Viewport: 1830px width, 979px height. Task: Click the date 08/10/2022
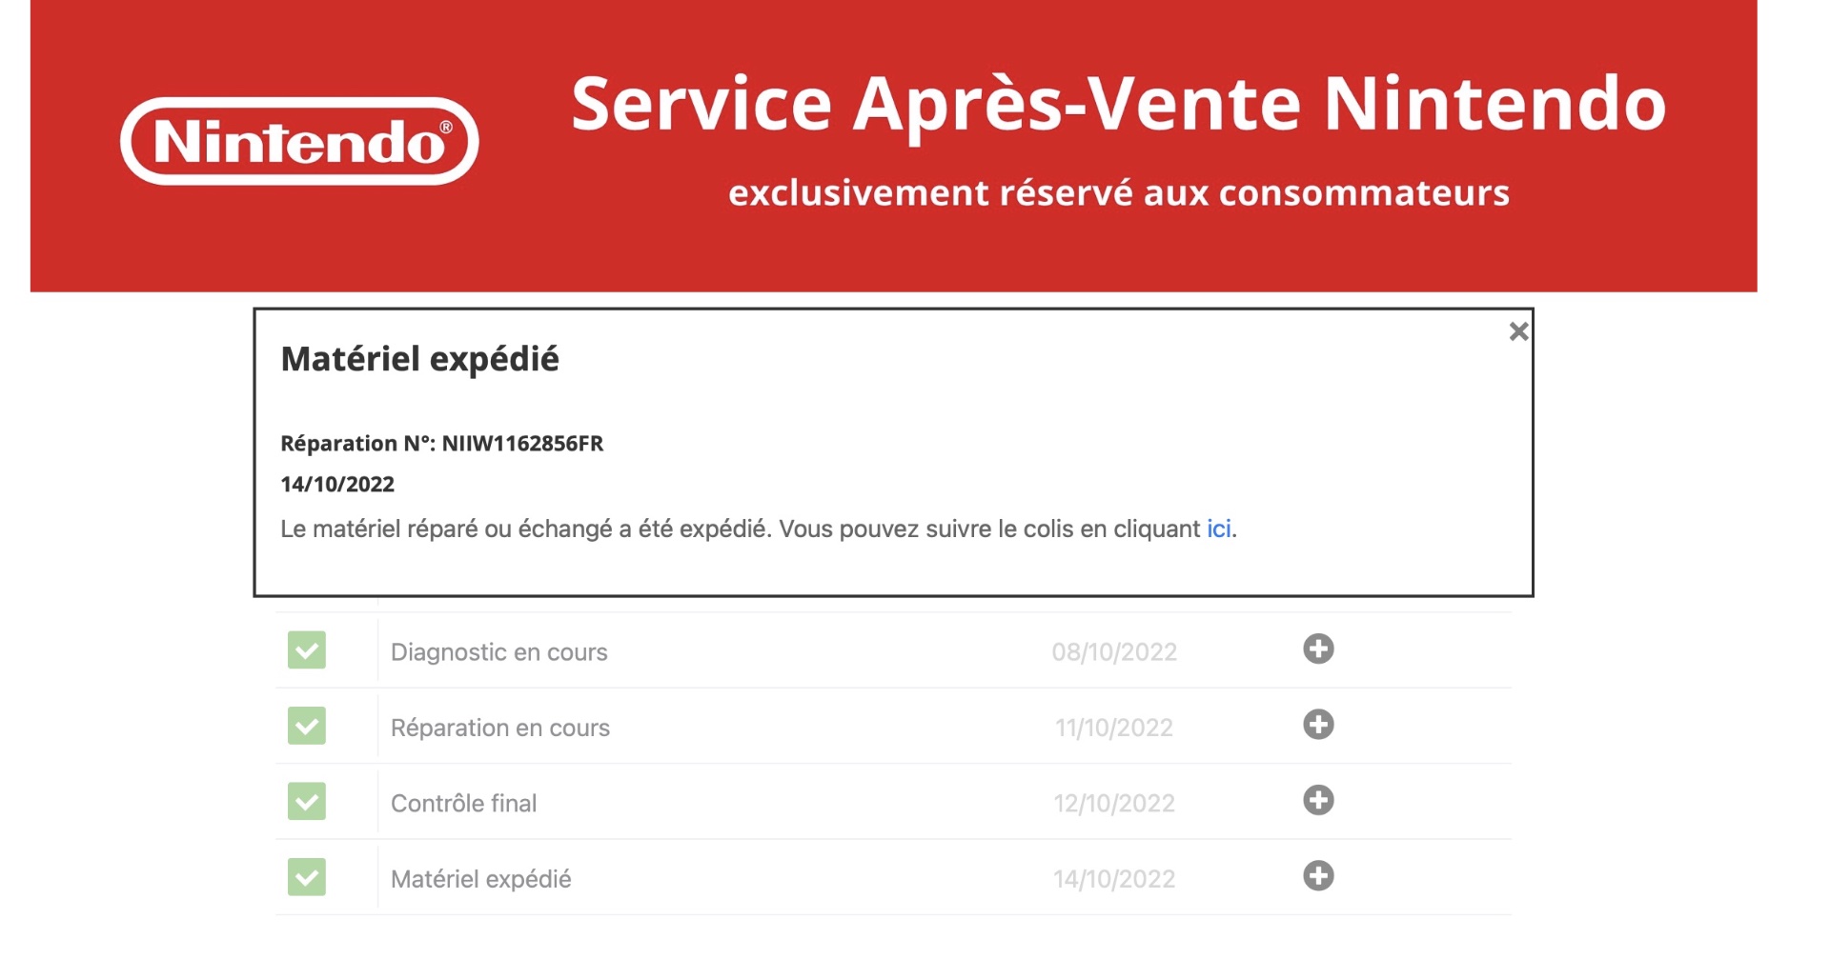tap(1114, 652)
